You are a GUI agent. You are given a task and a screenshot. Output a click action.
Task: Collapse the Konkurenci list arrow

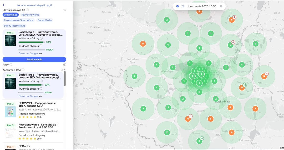(x=65, y=70)
